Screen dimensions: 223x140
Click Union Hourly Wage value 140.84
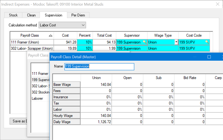click(96, 116)
